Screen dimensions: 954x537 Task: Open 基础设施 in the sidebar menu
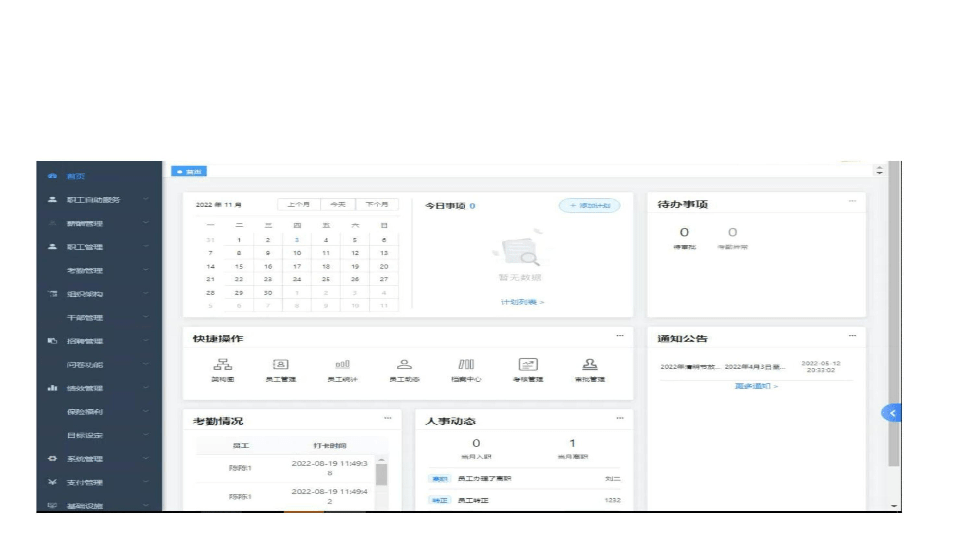[84, 506]
